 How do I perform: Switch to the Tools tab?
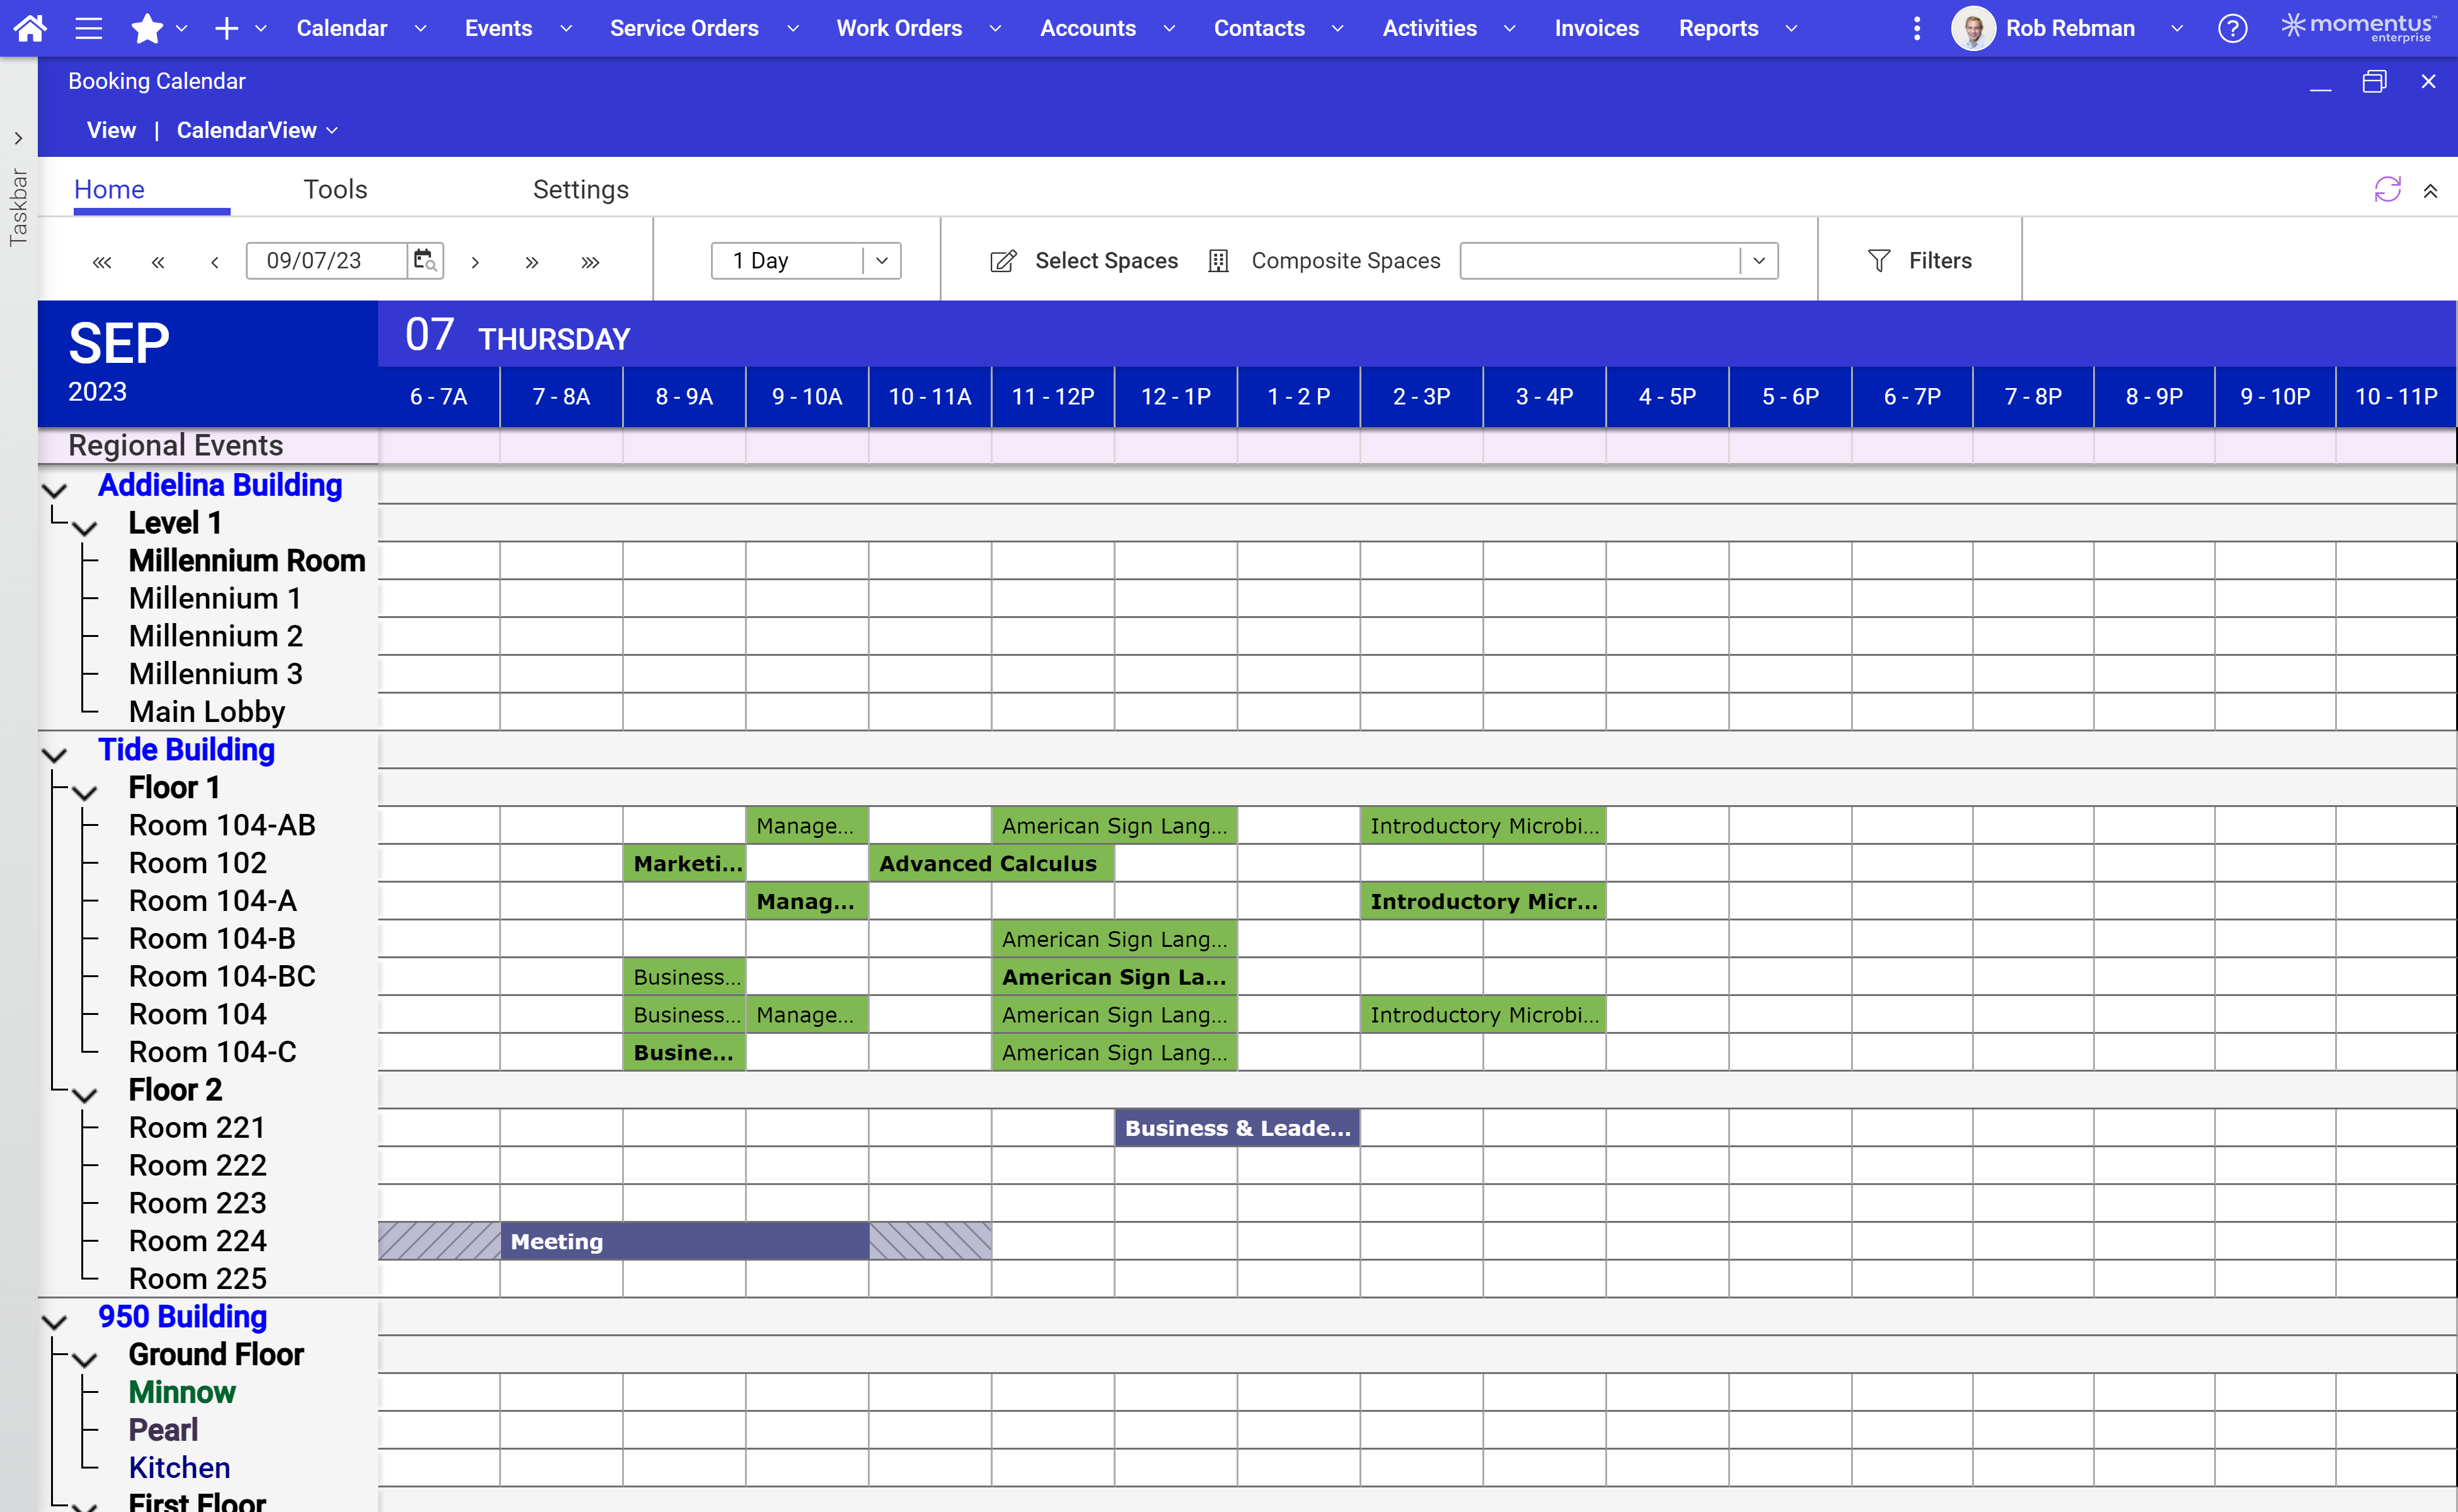335,189
